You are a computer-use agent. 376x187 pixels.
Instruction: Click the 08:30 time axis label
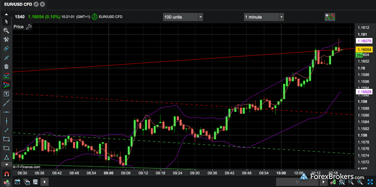23,172
